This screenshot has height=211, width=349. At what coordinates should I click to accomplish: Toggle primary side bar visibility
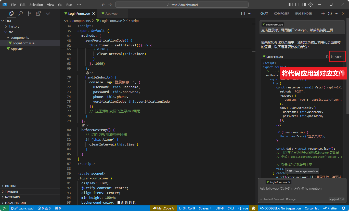(291, 5)
